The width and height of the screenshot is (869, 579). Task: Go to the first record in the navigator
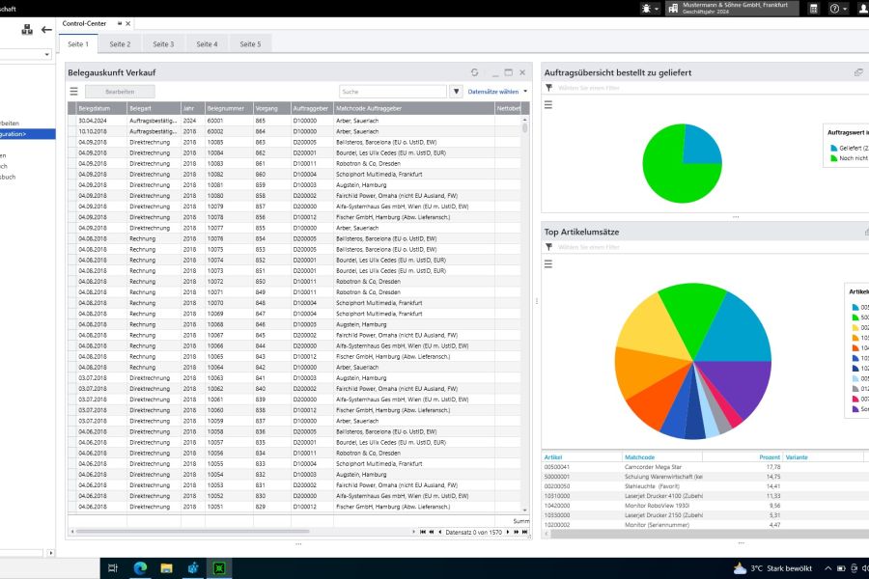pos(422,532)
